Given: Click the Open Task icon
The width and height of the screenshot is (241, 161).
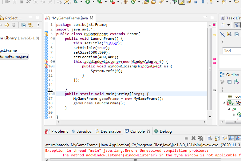Looking at the screenshot, I should click(154, 2).
